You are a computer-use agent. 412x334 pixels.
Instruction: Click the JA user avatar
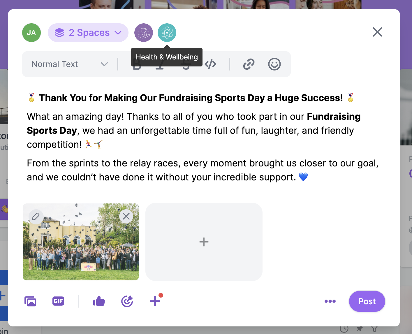pyautogui.click(x=31, y=33)
